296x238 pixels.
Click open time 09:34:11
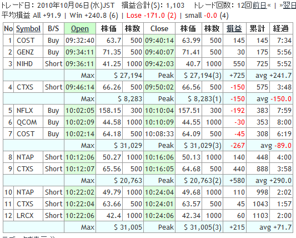(x=80, y=52)
